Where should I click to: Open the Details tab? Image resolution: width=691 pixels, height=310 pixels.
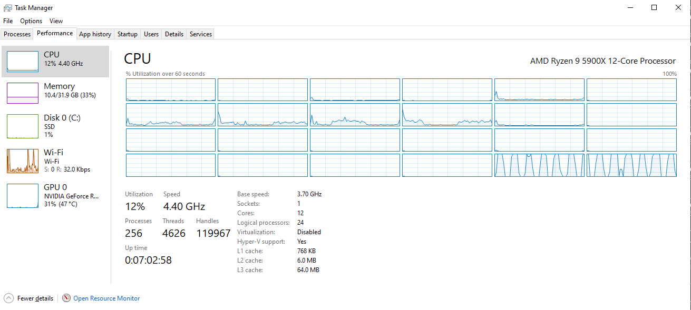[x=174, y=34]
